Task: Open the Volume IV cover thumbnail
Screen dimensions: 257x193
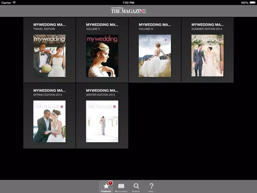Action: pyautogui.click(x=155, y=56)
